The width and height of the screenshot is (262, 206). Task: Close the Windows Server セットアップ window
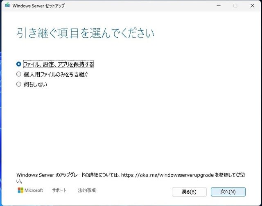coord(252,6)
